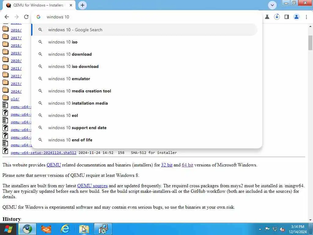Viewport: 313px width, 235px height.
Task: Follow the QEMU link in the intro sentence
Action: tap(54, 165)
